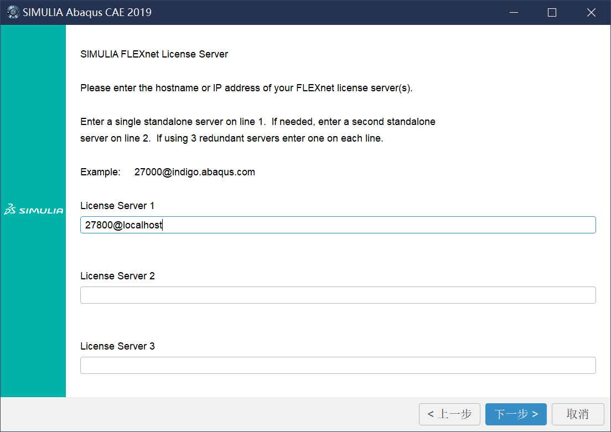Click the "License Server 1" label

point(117,206)
